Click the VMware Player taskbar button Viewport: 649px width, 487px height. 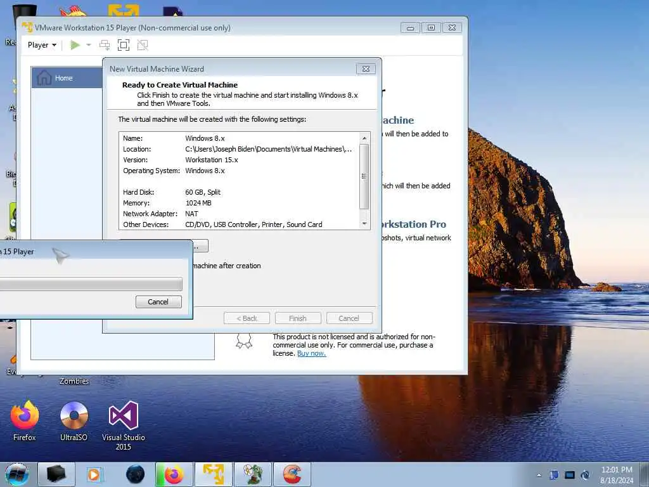coord(214,474)
